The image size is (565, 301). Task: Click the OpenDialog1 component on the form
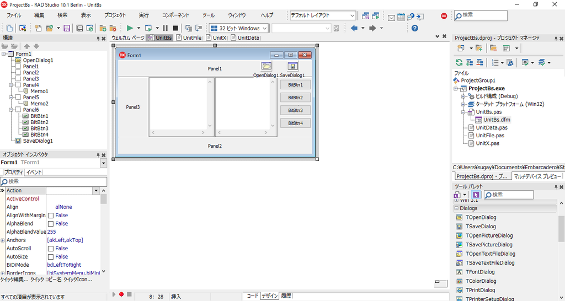(x=266, y=66)
